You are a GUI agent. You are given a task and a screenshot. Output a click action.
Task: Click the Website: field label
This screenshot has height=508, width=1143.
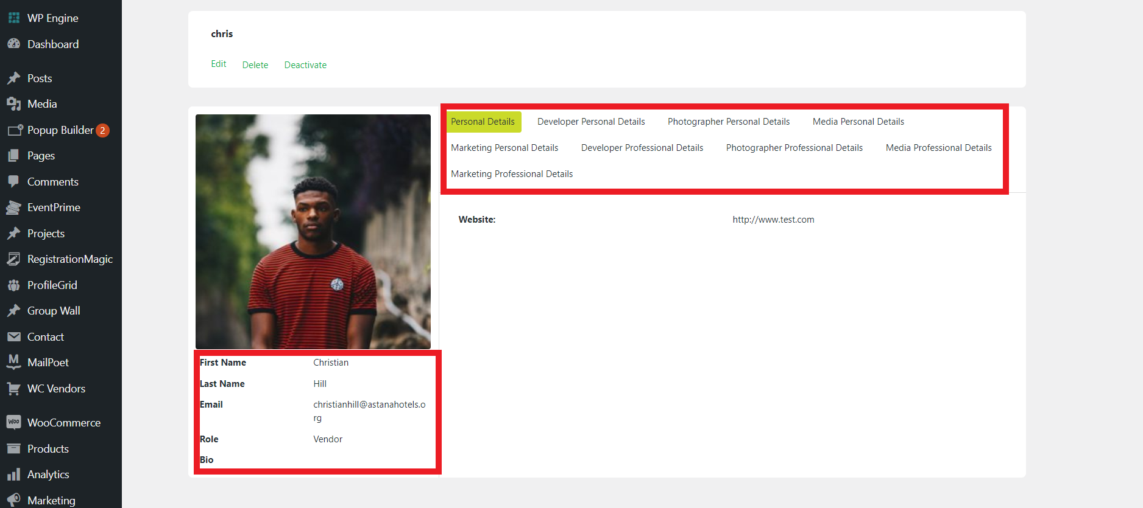point(477,220)
